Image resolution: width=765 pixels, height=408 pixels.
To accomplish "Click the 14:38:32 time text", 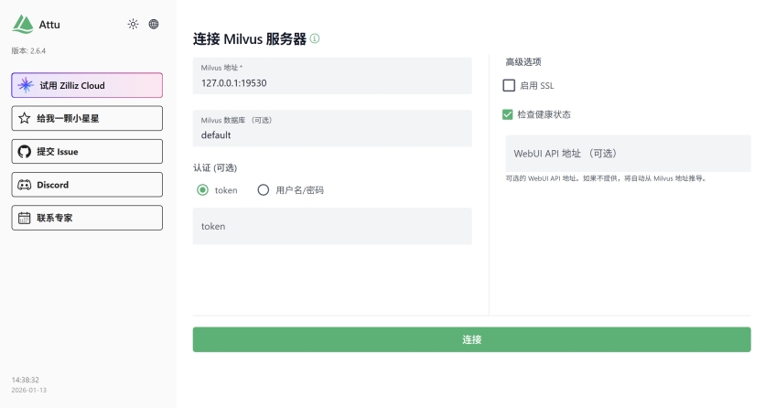I will point(26,380).
